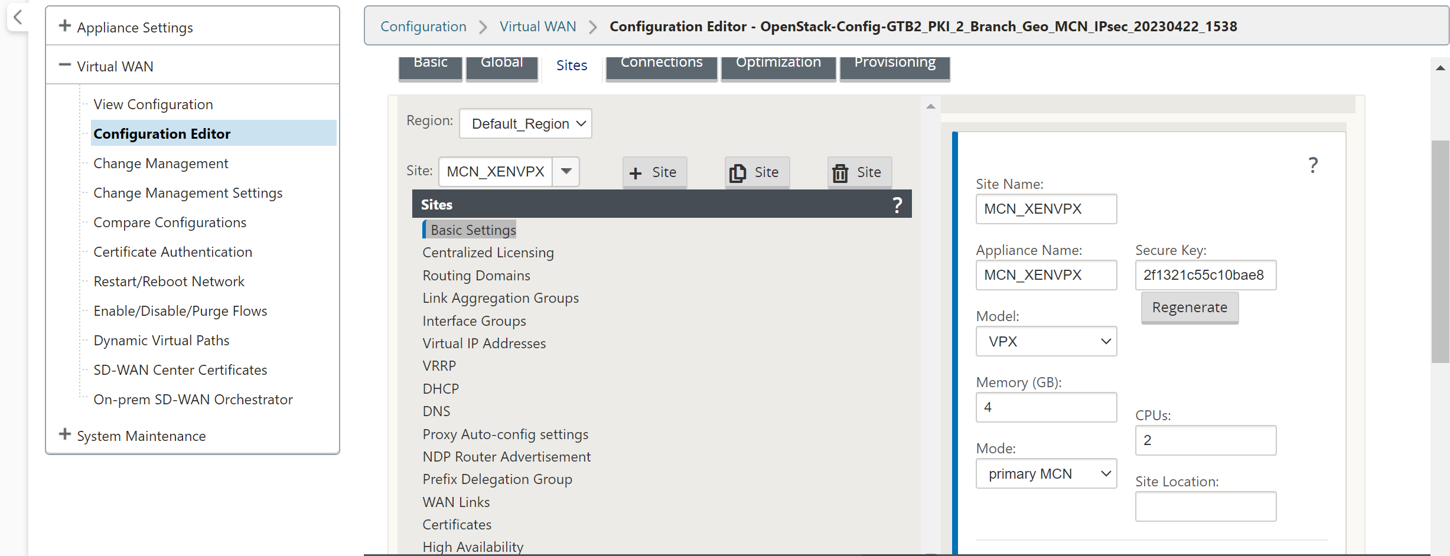Click the Appliance Name input field
The width and height of the screenshot is (1450, 556).
[x=1046, y=275]
